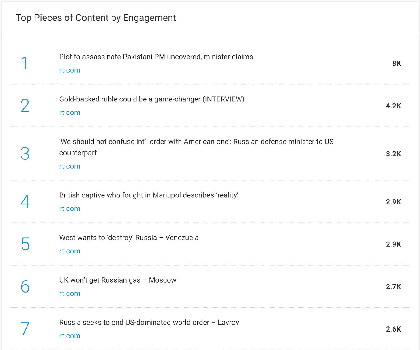Click the 2.6K engagement count
Image resolution: width=420 pixels, height=350 pixels.
point(393,329)
